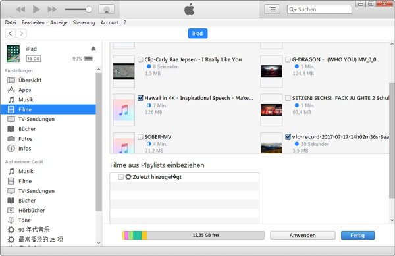Screen dimensions: 395x256
Task: Check the SOBER-MV checkbox
Action: pyautogui.click(x=140, y=137)
